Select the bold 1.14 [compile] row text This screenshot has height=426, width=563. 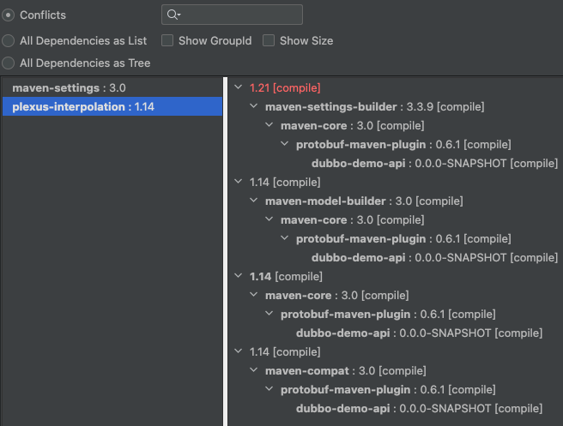[x=286, y=277]
